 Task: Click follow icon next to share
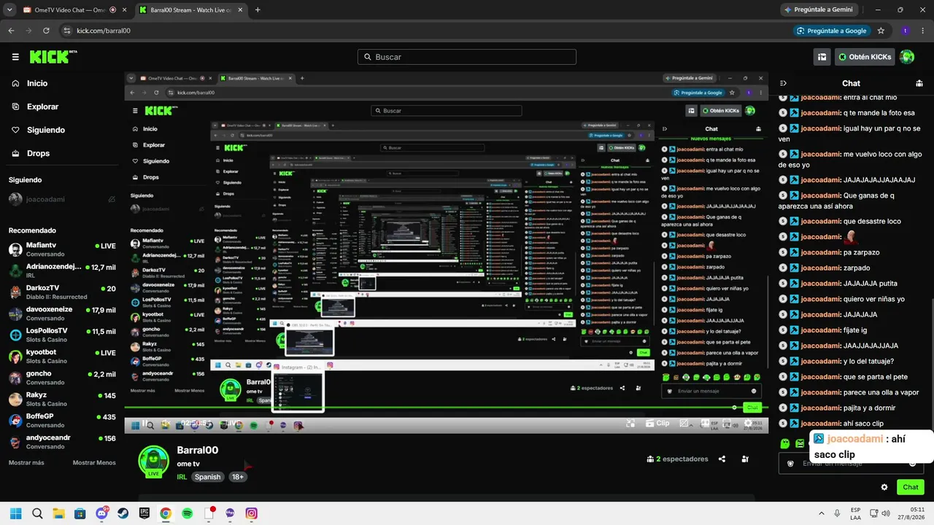(745, 459)
